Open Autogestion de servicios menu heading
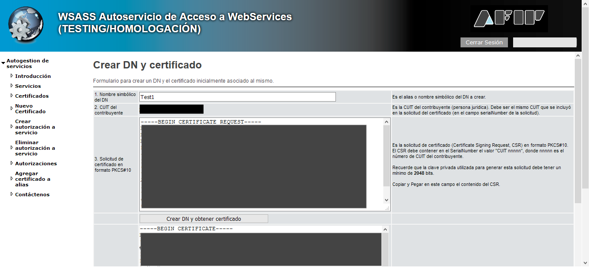This screenshot has height=272, width=589. 28,64
